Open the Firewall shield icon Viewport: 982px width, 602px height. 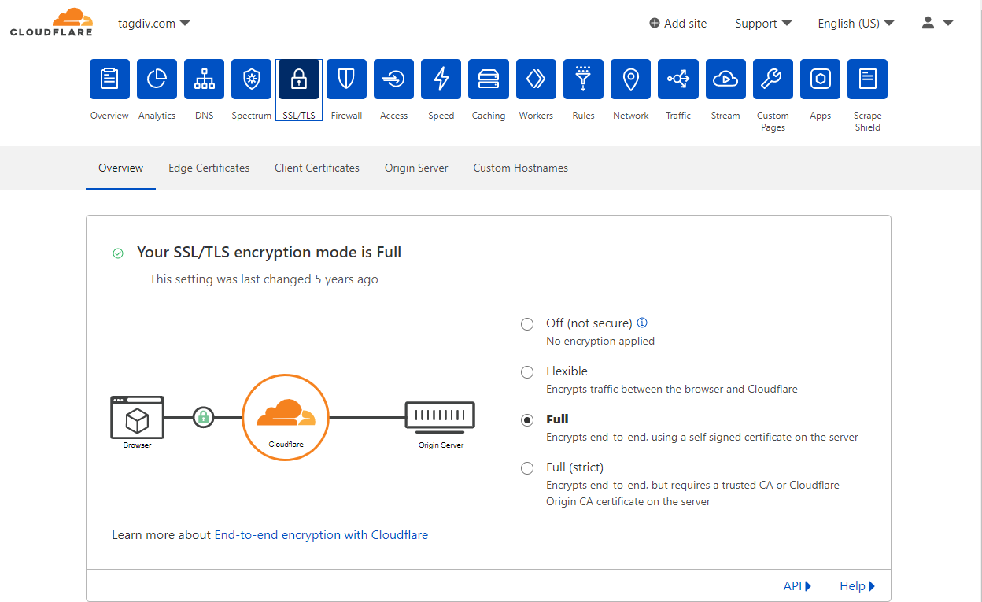point(346,79)
